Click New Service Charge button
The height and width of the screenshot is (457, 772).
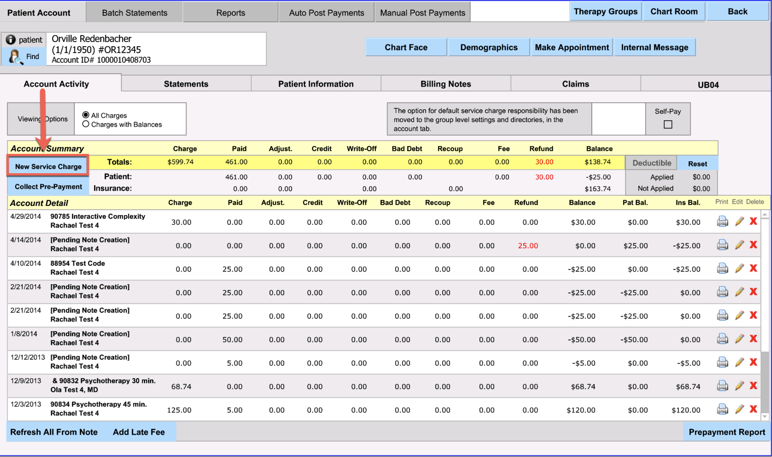coord(48,166)
